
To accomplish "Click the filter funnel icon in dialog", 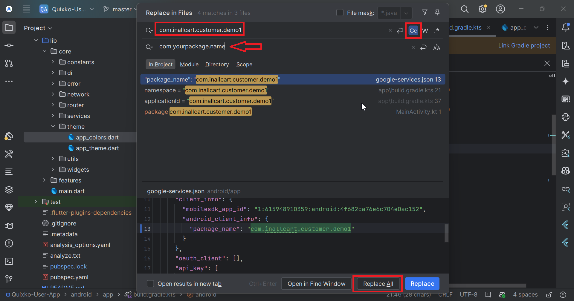I will point(425,13).
